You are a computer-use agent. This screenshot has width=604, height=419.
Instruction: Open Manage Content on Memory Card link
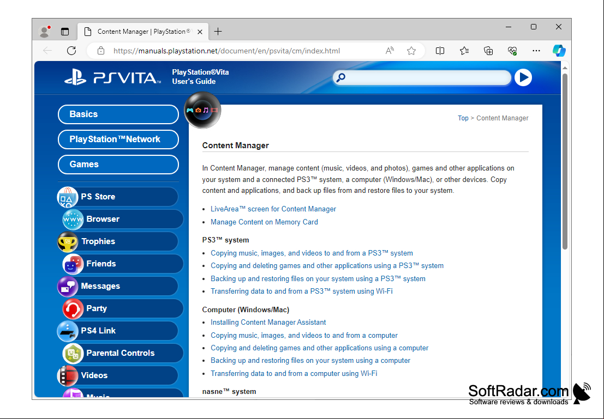point(264,222)
